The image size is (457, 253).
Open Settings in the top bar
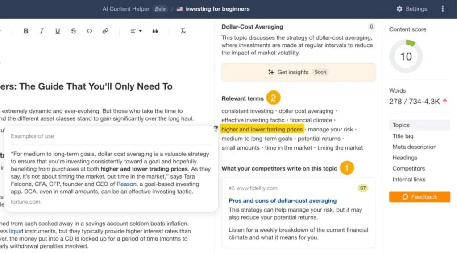(x=411, y=9)
